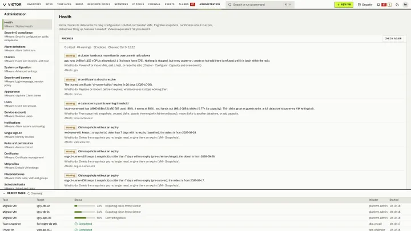Click Completed check icon for Take snapshot task
The width and height of the screenshot is (411, 231).
click(76, 224)
